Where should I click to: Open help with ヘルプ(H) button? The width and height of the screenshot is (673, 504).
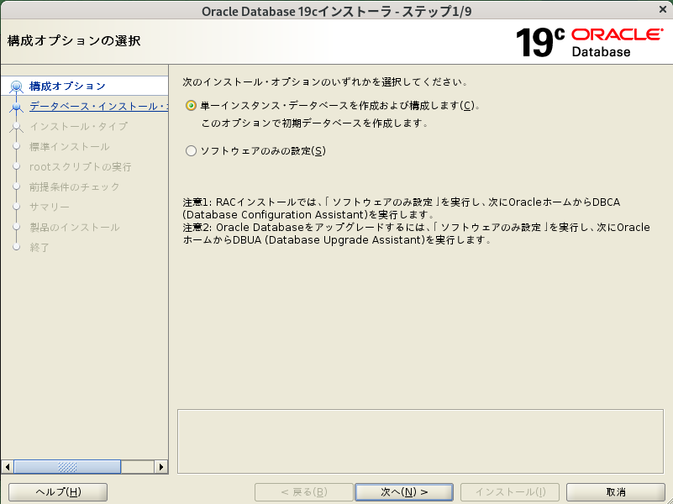(x=58, y=492)
